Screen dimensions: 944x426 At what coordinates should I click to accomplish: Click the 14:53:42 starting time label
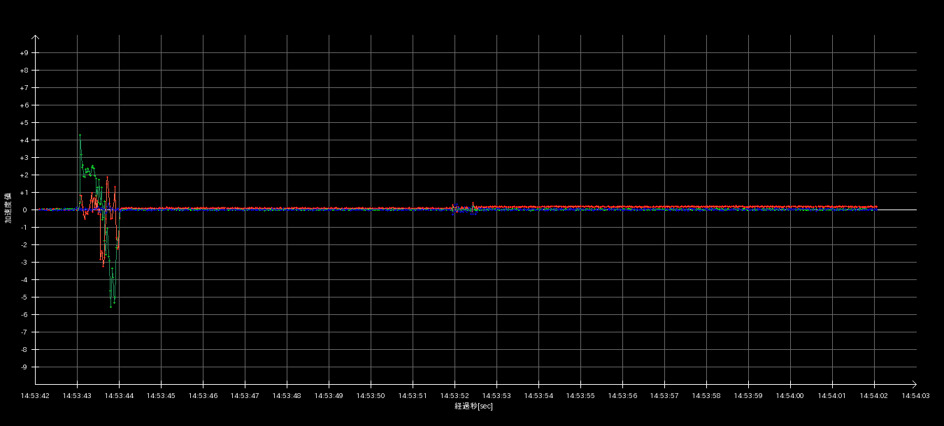35,396
